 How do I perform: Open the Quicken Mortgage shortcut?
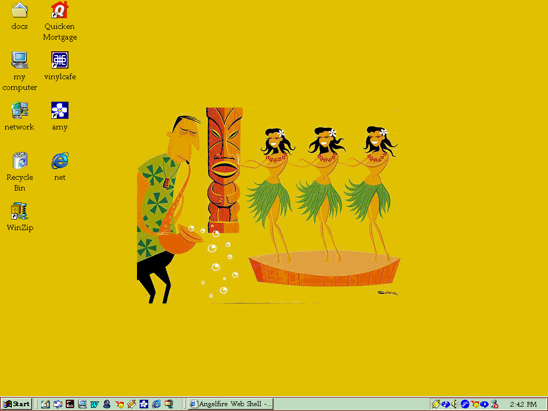coord(60,10)
